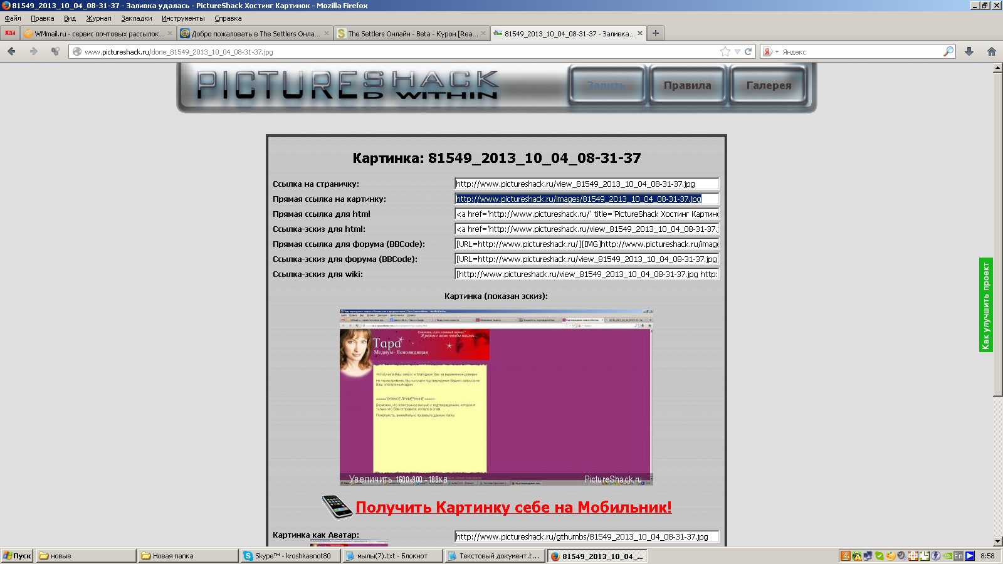Click the browser forward arrow
Screen dimensions: 1003x564
click(x=34, y=51)
